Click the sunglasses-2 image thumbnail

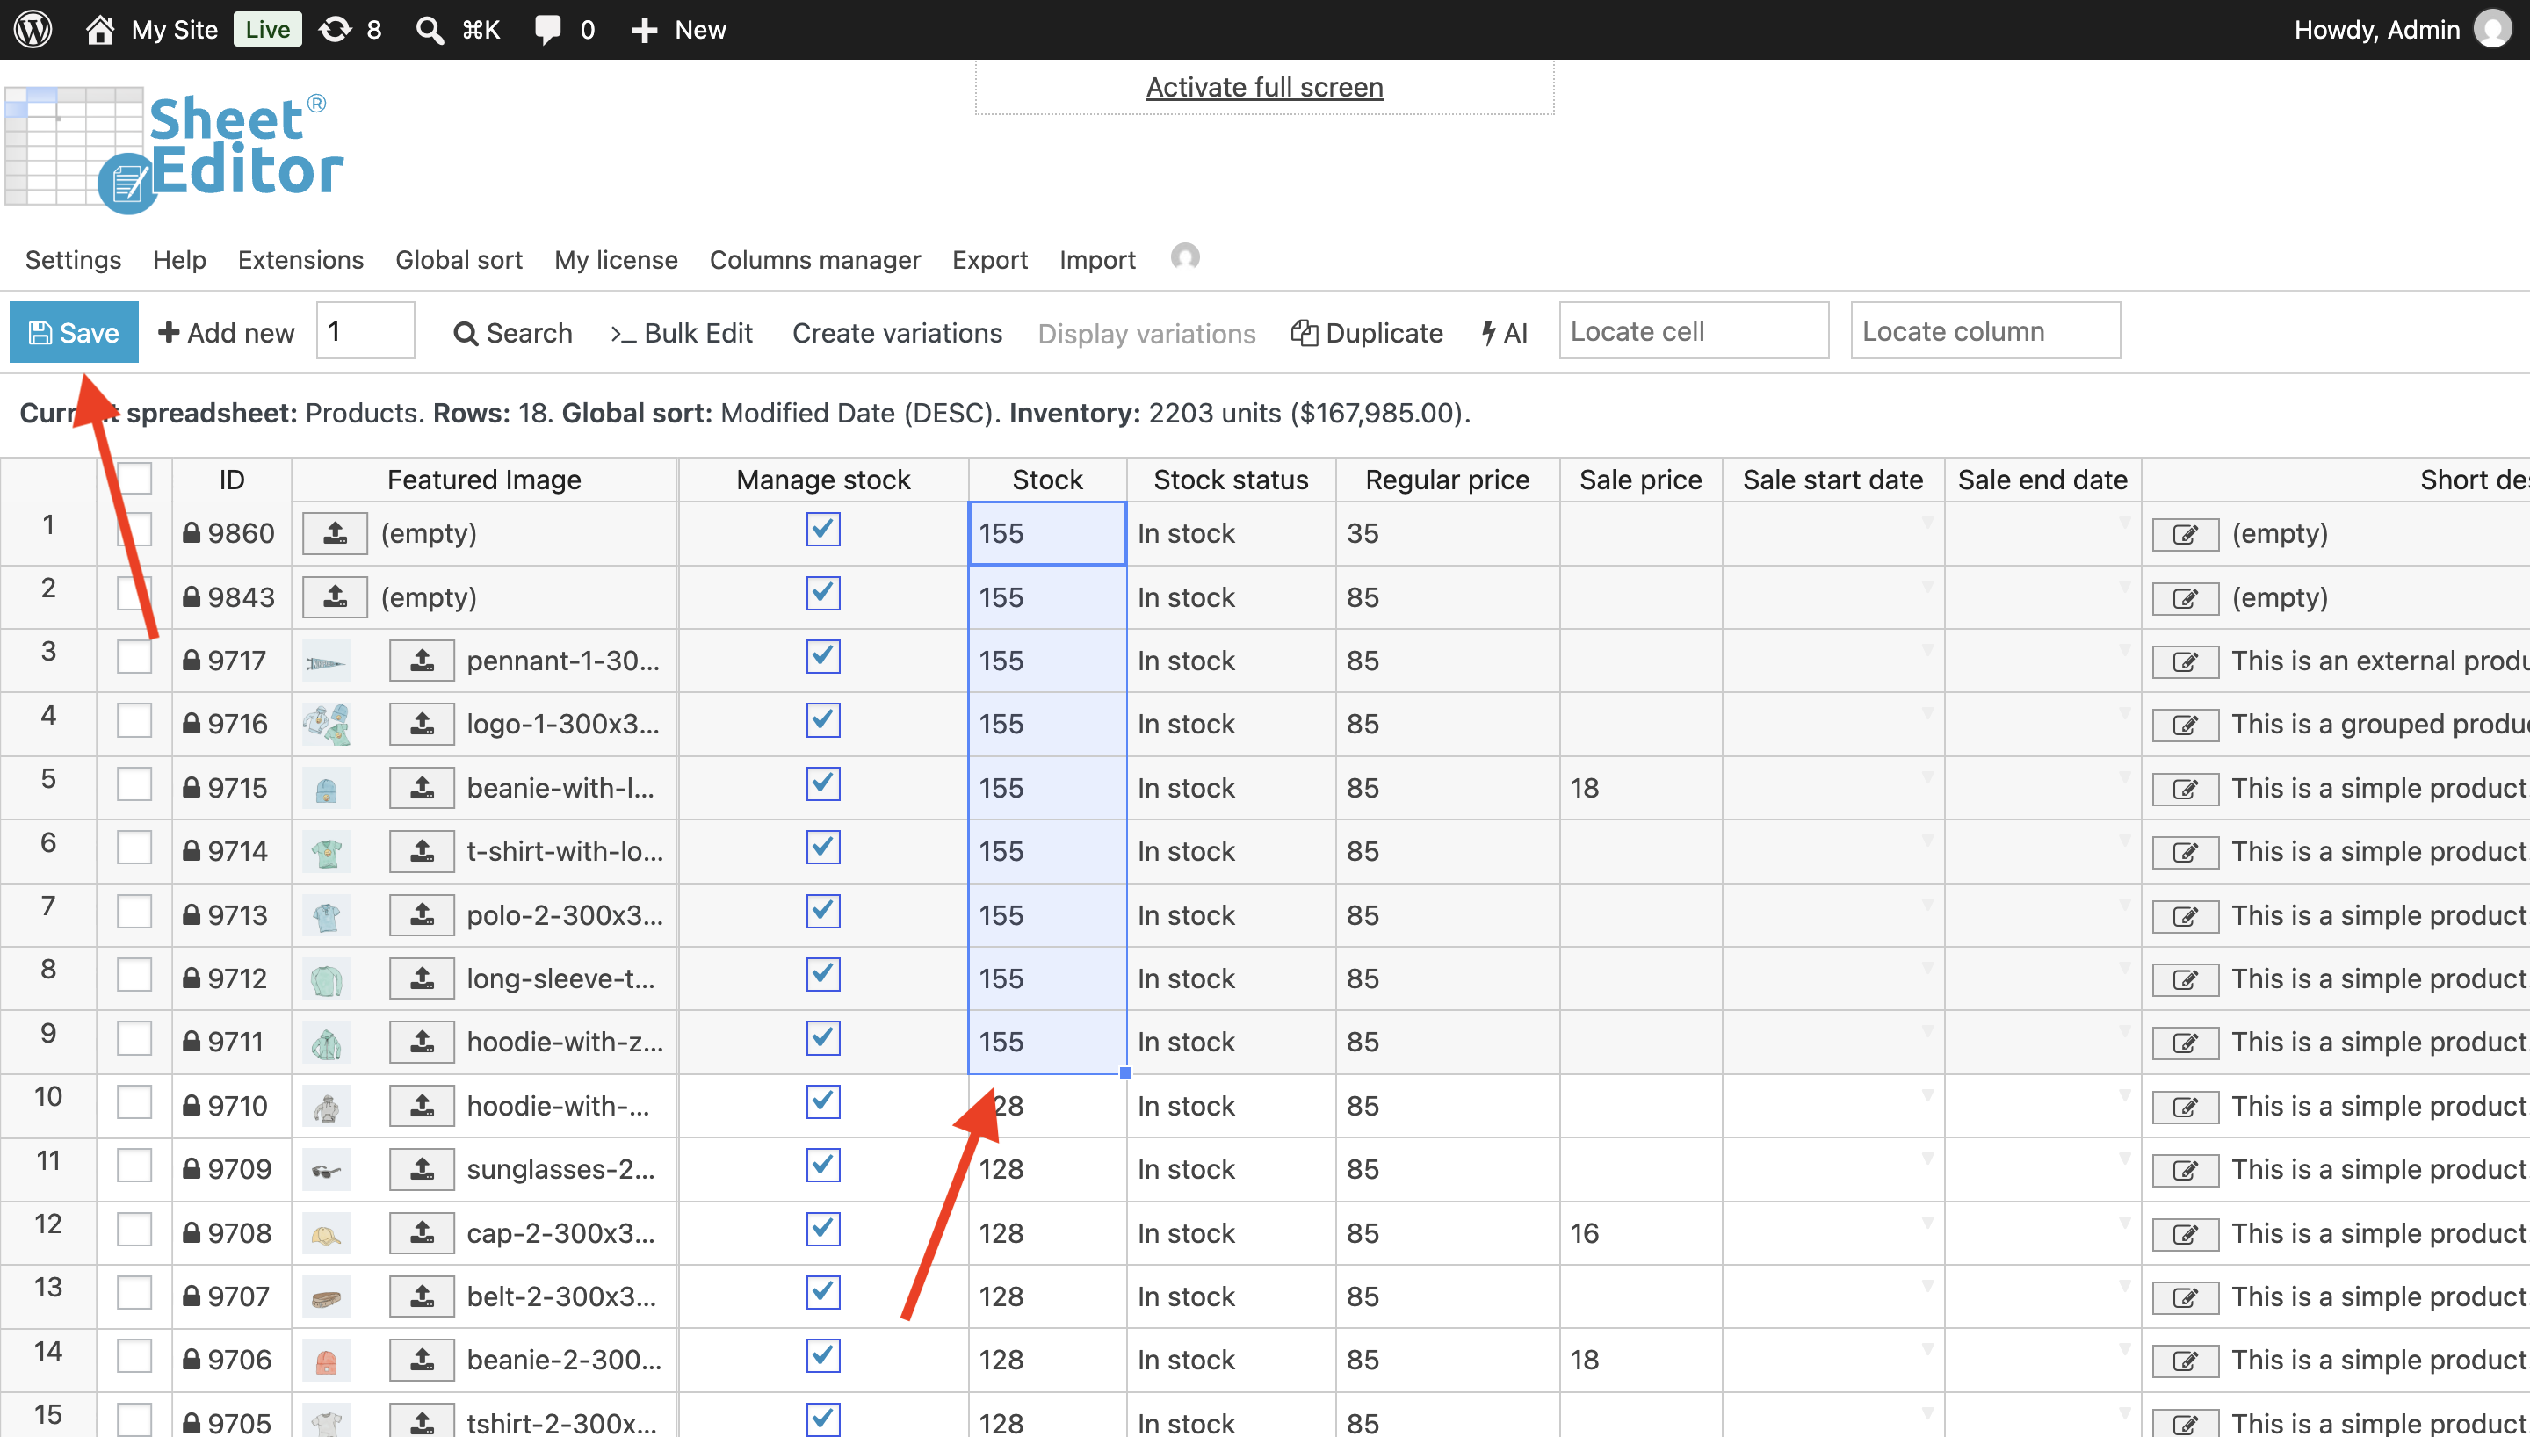(327, 1171)
